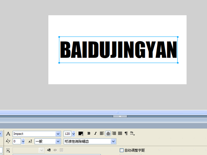Enable the 自动调整字距 auto kern checkbox

point(122,150)
